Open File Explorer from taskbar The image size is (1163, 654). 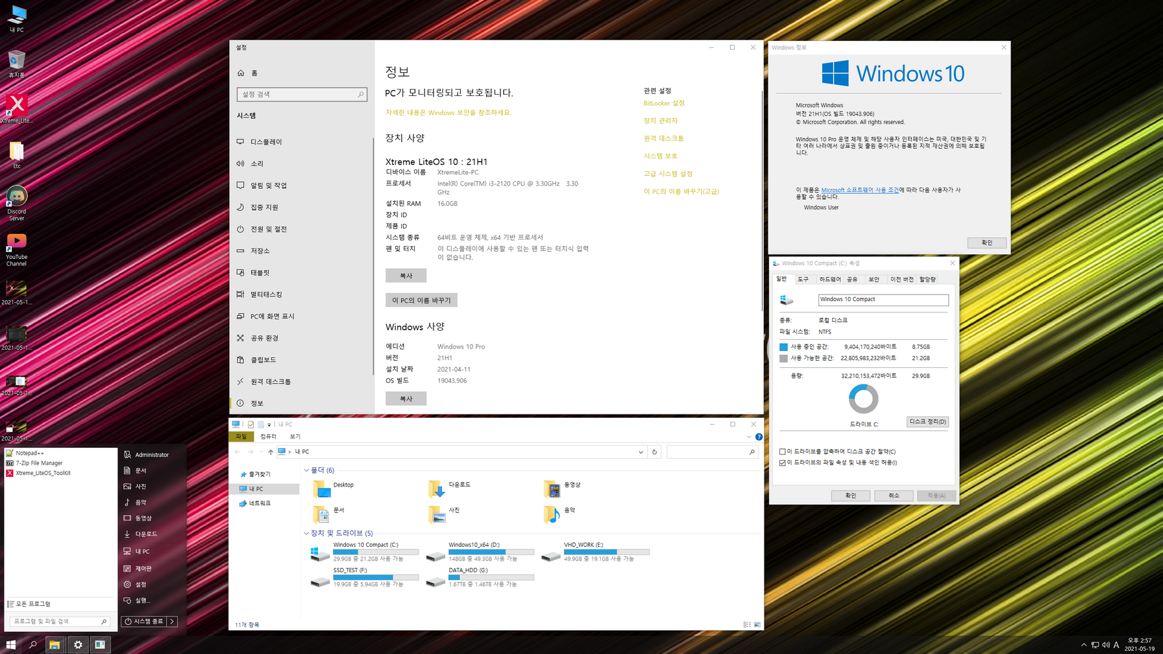55,644
